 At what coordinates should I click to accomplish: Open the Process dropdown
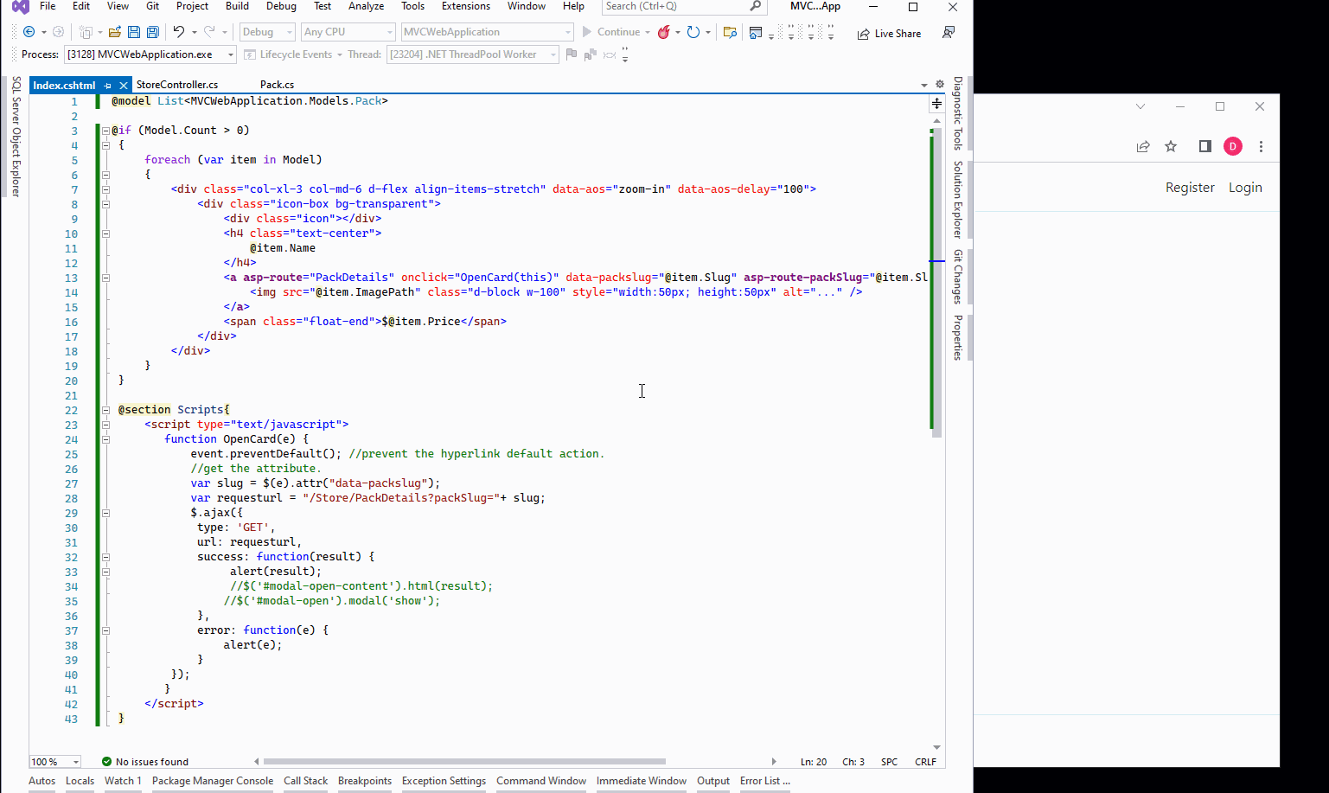point(150,54)
